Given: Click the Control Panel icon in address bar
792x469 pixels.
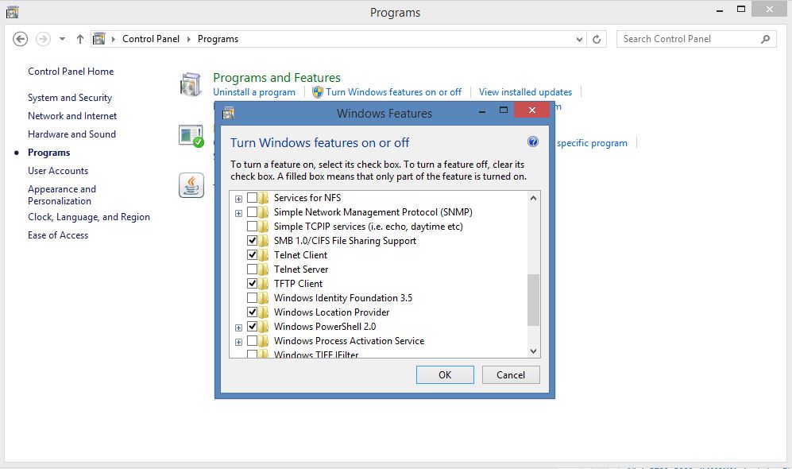Looking at the screenshot, I should click(98, 38).
